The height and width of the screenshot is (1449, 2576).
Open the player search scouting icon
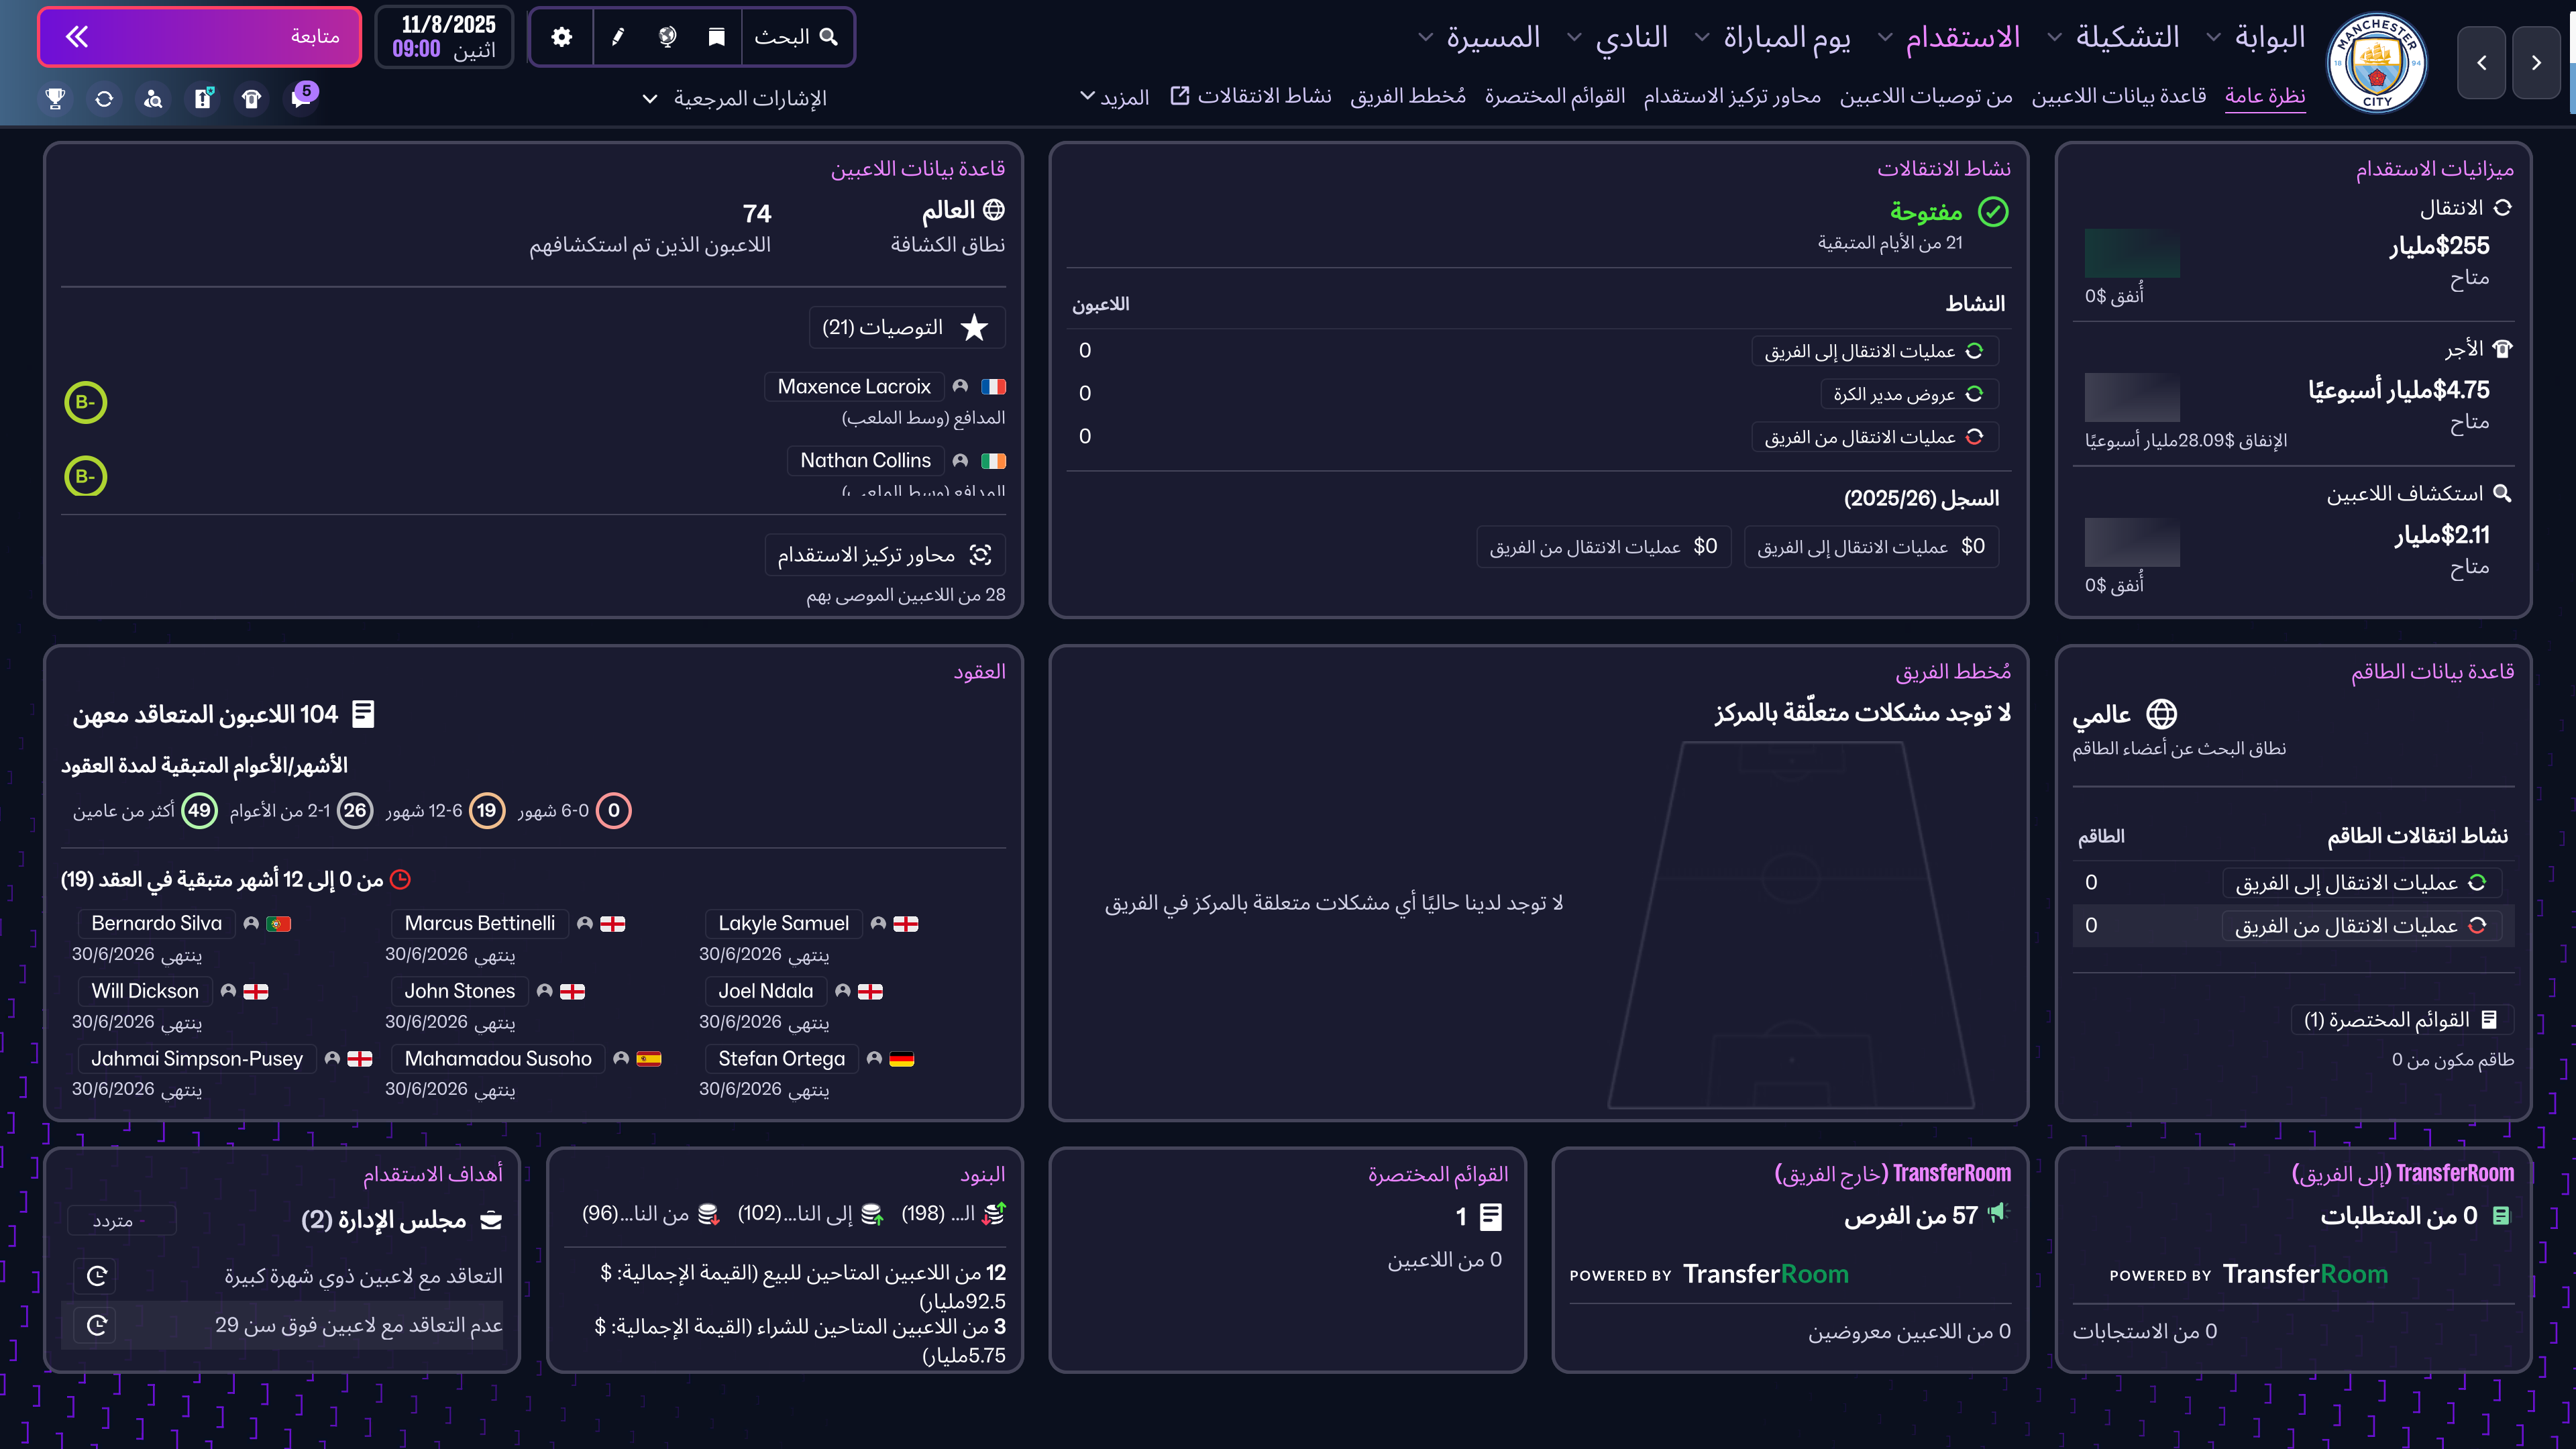coord(153,98)
